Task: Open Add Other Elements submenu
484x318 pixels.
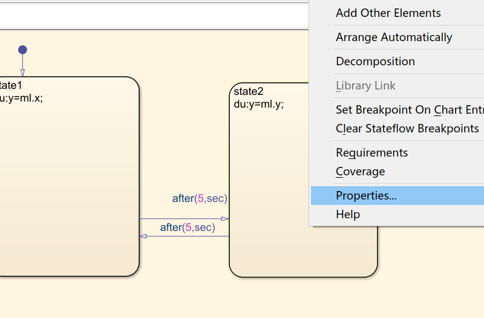Action: point(388,13)
